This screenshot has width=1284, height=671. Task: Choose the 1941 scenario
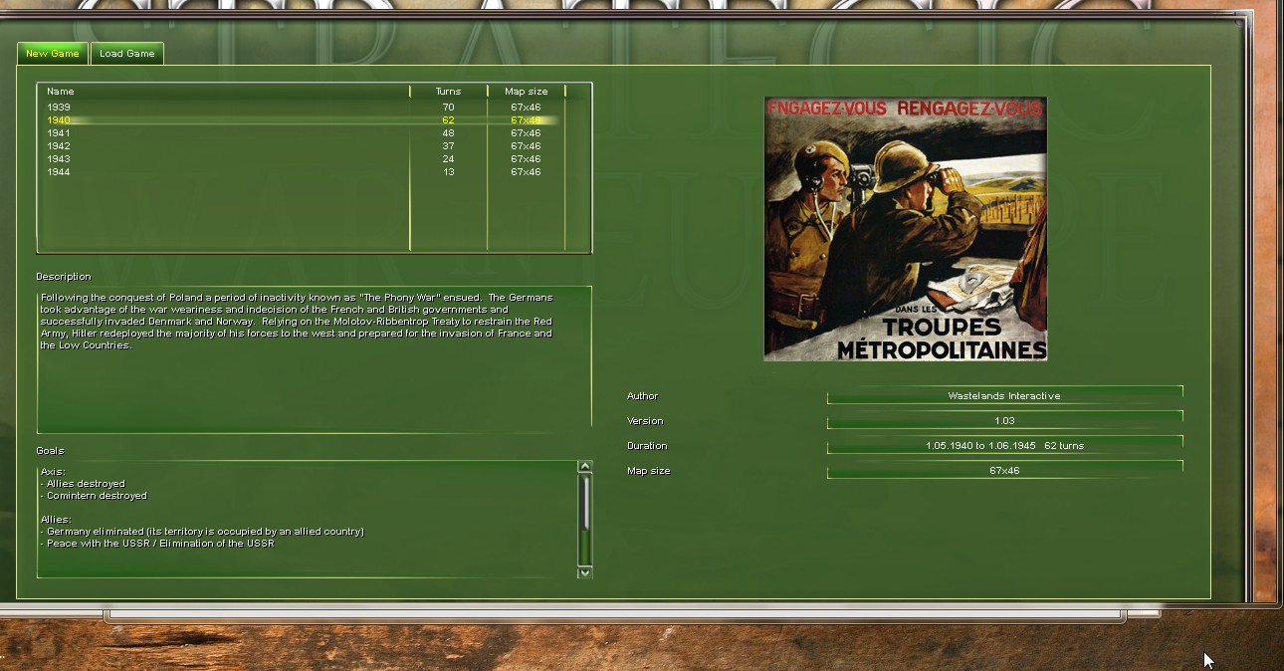pyautogui.click(x=302, y=132)
